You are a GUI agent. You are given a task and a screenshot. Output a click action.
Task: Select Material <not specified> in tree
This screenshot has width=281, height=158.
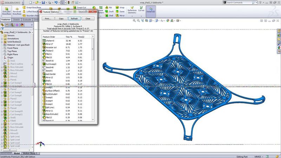tap(17, 45)
